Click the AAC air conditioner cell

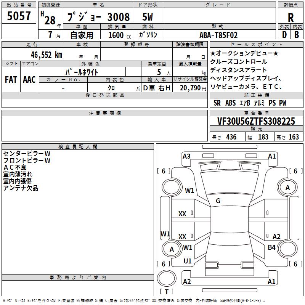pyautogui.click(x=29, y=80)
